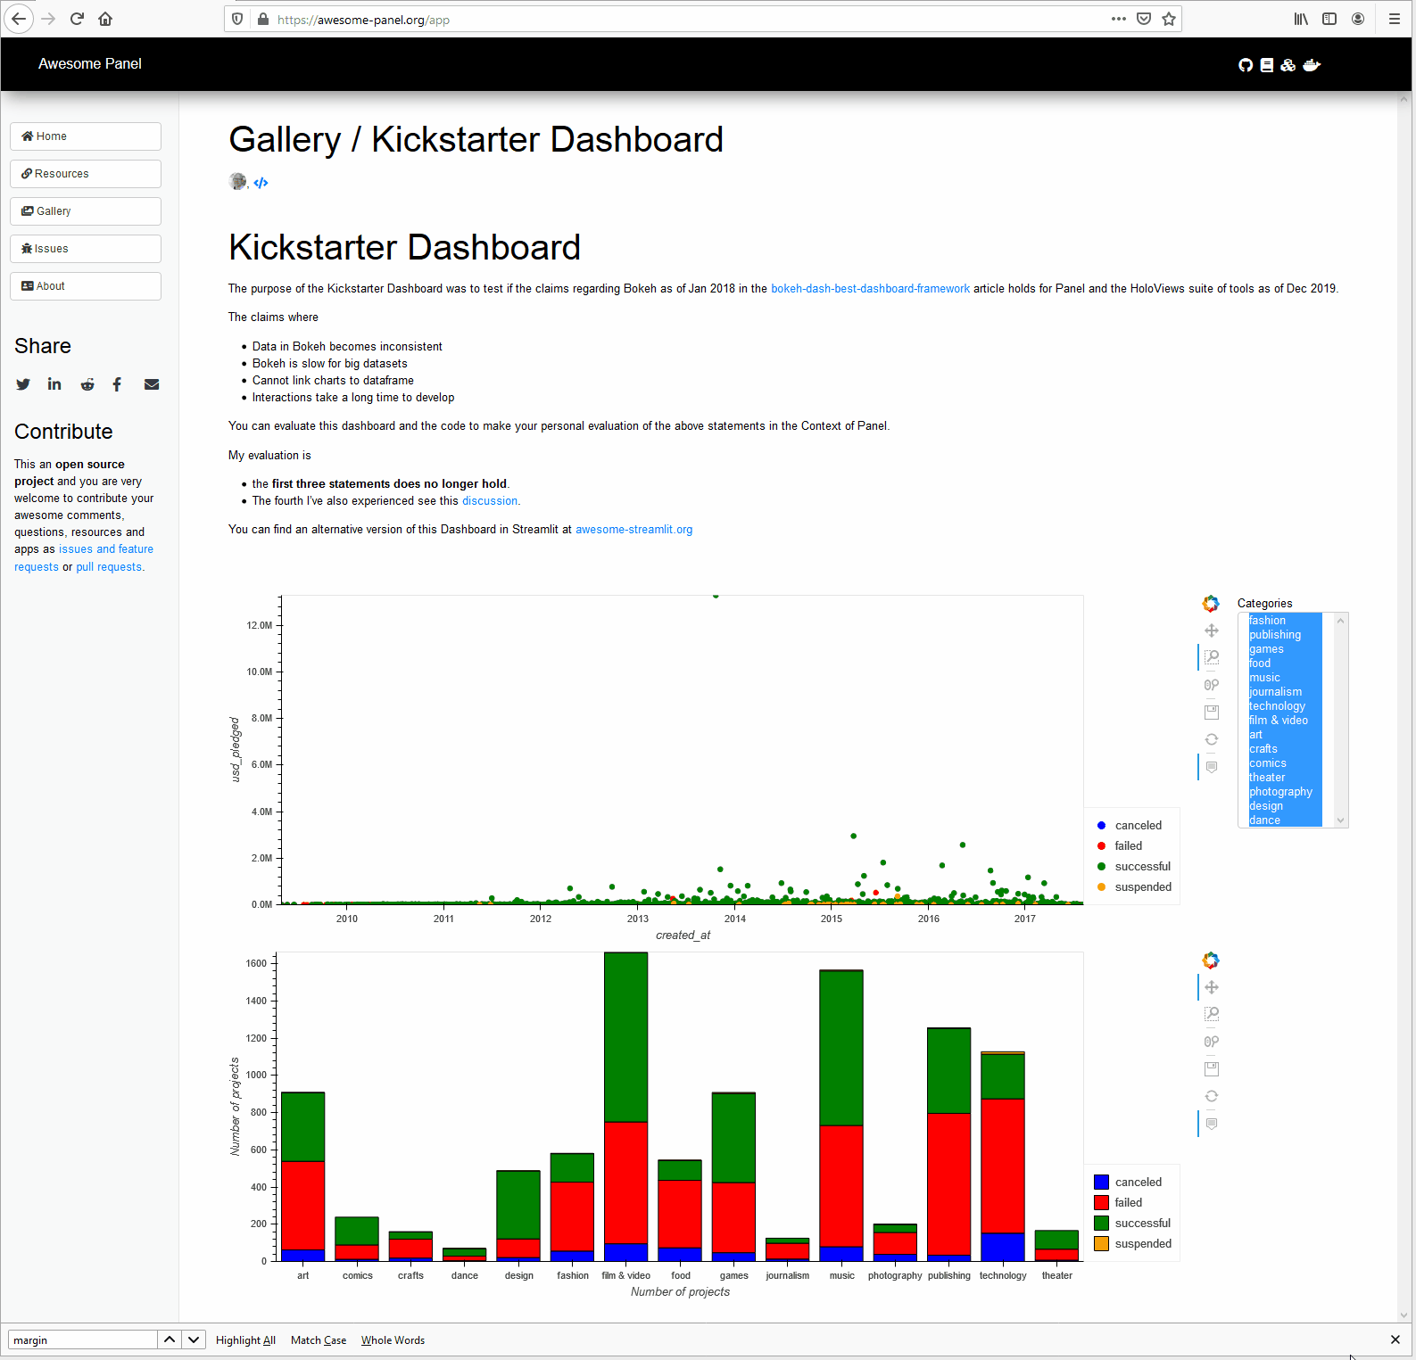
Task: Open the GitHub icon in the header
Action: (1246, 65)
